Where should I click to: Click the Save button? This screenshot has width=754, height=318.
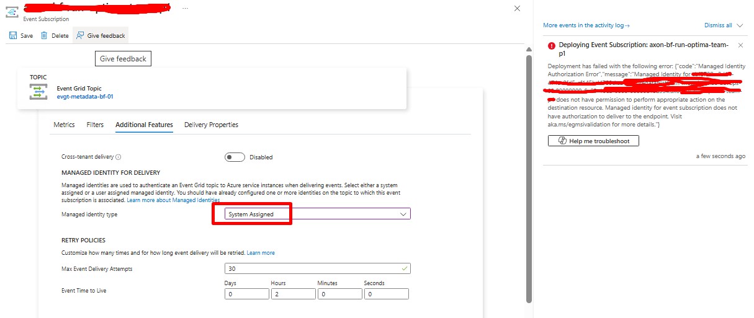pos(21,35)
